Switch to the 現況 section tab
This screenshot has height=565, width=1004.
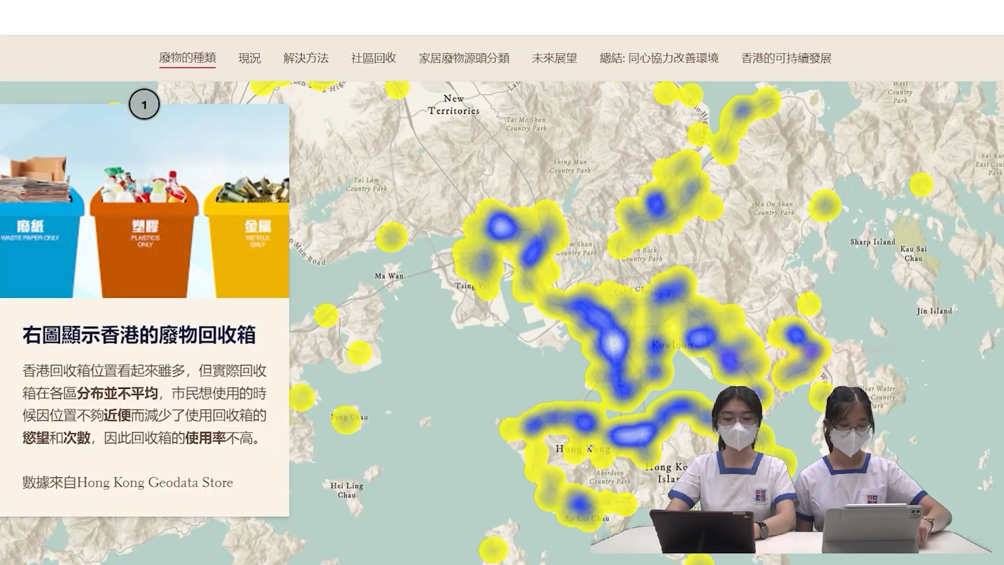pyautogui.click(x=249, y=58)
